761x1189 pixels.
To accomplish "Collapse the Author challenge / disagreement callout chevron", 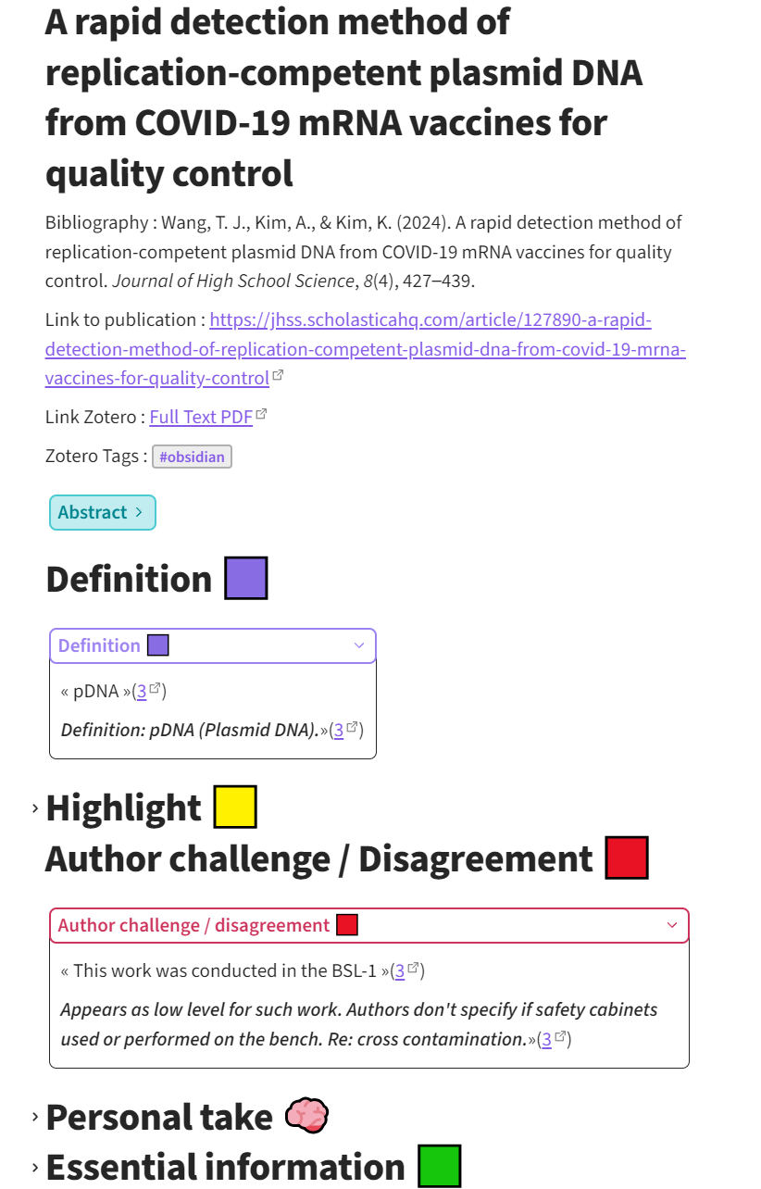I will (672, 925).
